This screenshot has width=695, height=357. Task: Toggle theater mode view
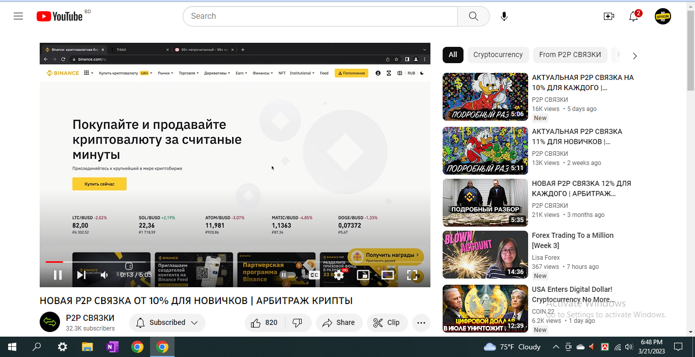pos(388,275)
